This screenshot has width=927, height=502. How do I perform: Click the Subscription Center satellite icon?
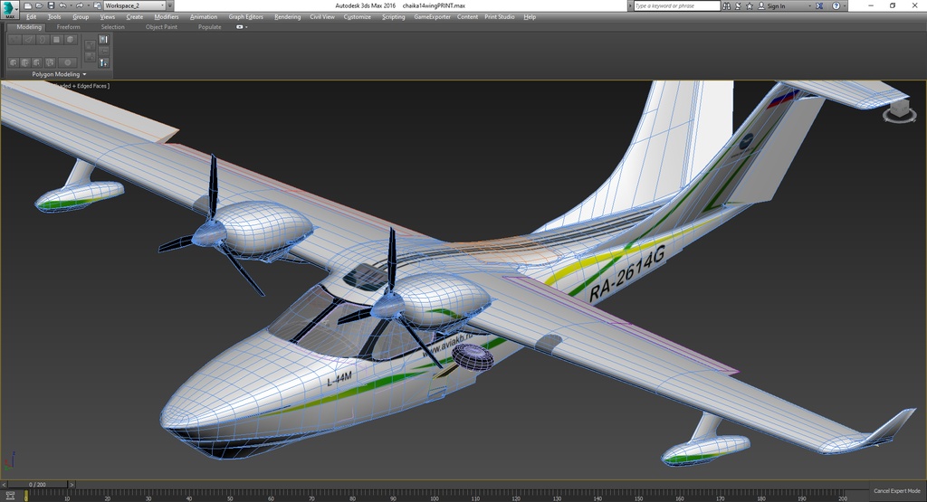click(738, 6)
